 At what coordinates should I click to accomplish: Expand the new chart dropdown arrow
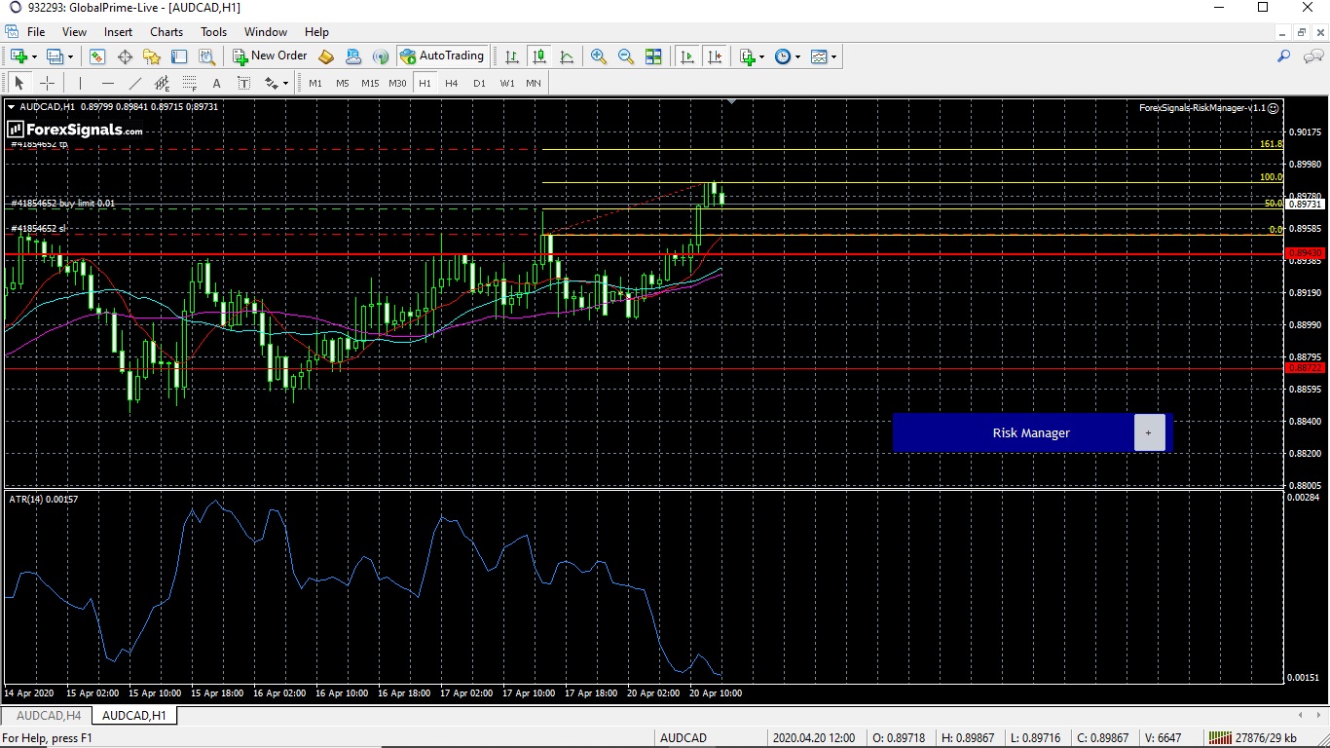[x=34, y=56]
